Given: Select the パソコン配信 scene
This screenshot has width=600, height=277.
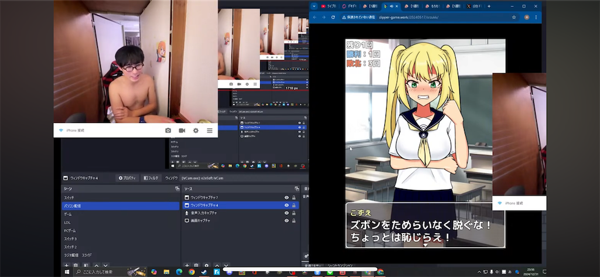Looking at the screenshot, I should pos(121,206).
